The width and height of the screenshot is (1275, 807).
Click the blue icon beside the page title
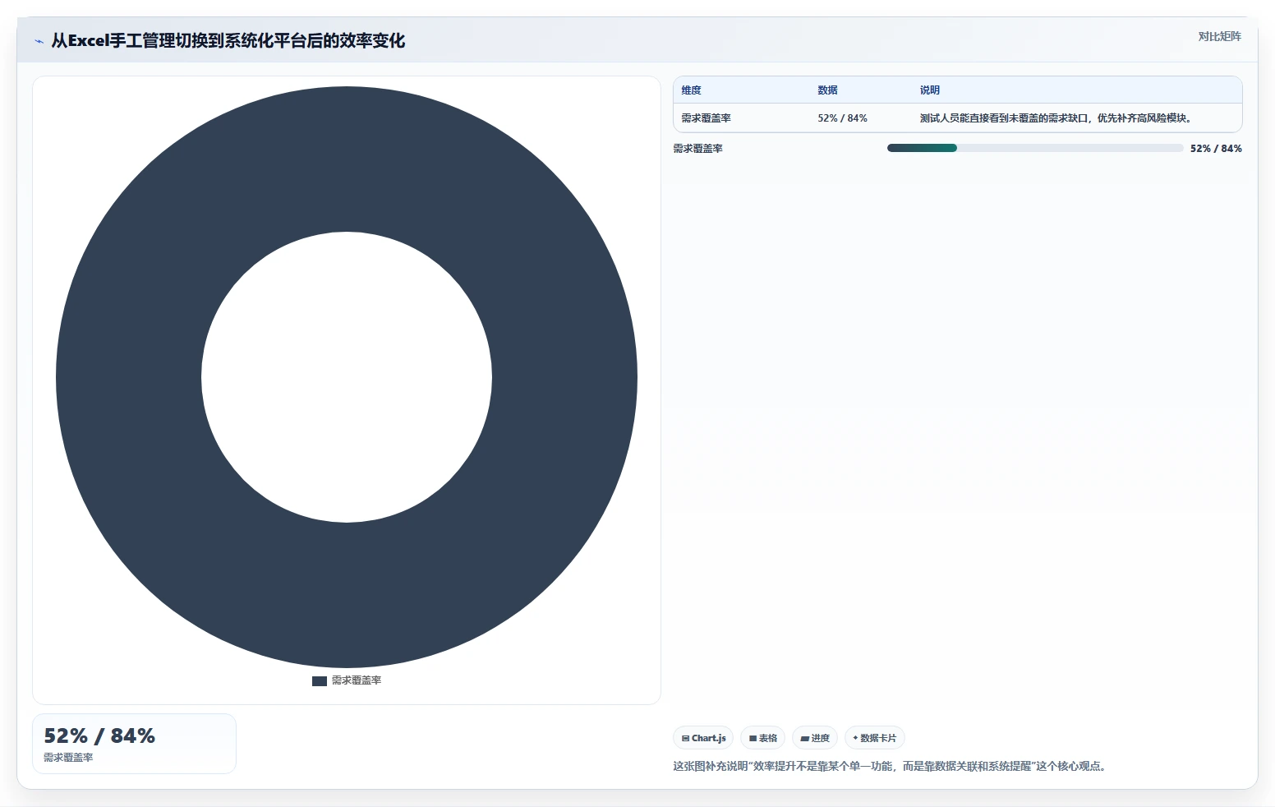point(39,41)
